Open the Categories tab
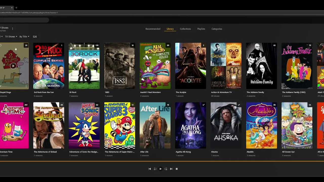The width and height of the screenshot is (324, 182). [217, 29]
